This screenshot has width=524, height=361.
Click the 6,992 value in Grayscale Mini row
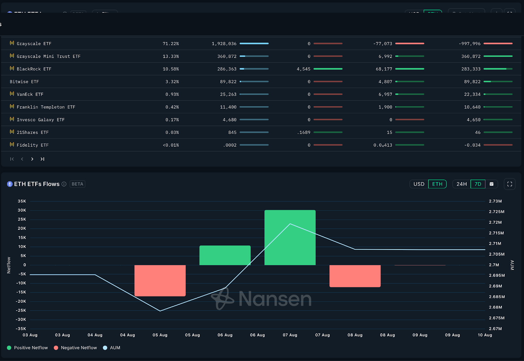(x=385, y=56)
